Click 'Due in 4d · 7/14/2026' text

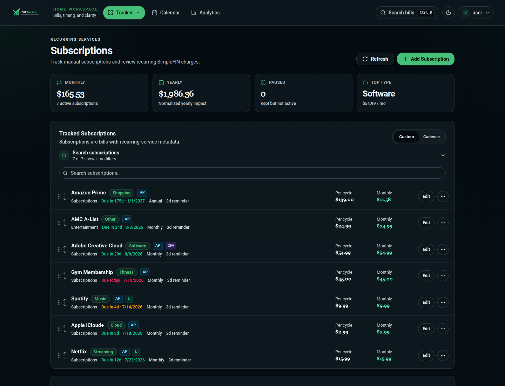click(x=122, y=307)
